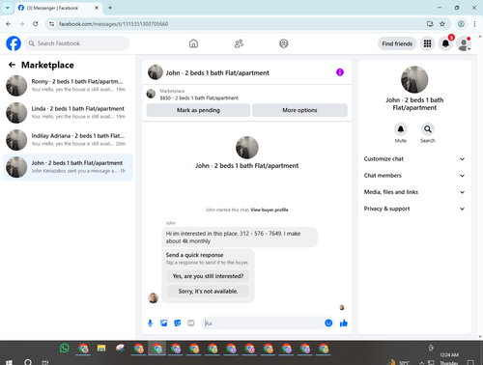Viewport: 483px width, 365px height.
Task: Open the Groups icon in top navigation
Action: click(x=284, y=43)
